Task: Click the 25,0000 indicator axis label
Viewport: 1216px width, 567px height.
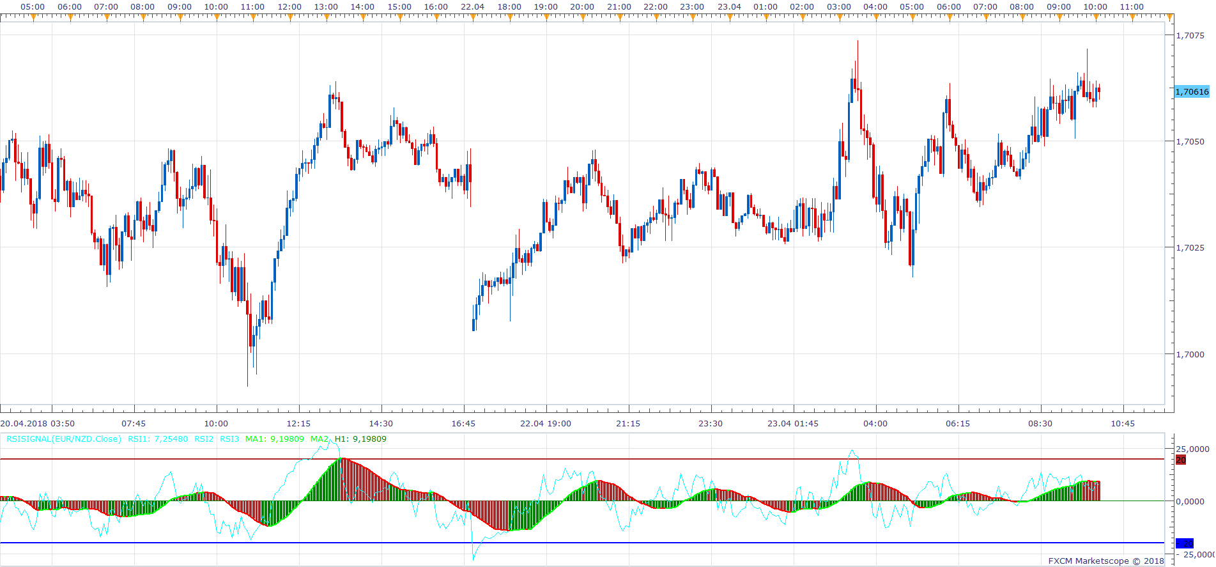Action: click(1192, 449)
